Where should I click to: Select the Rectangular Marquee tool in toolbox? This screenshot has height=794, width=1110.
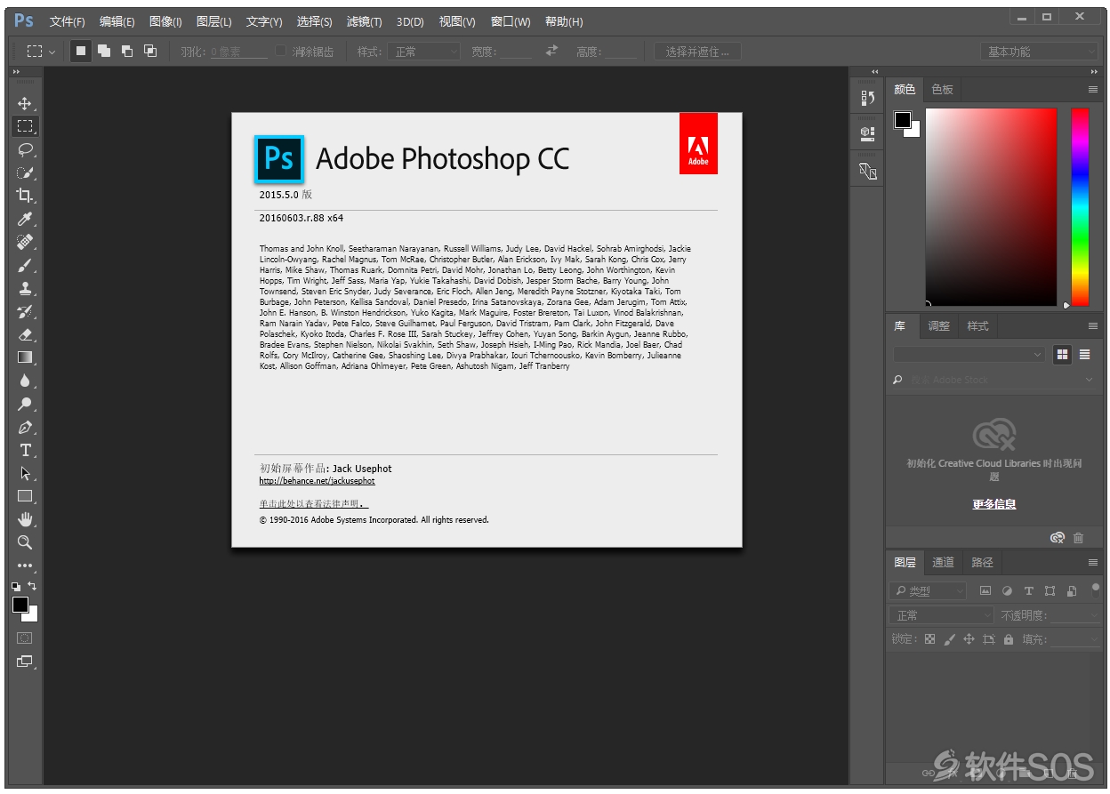pyautogui.click(x=25, y=126)
